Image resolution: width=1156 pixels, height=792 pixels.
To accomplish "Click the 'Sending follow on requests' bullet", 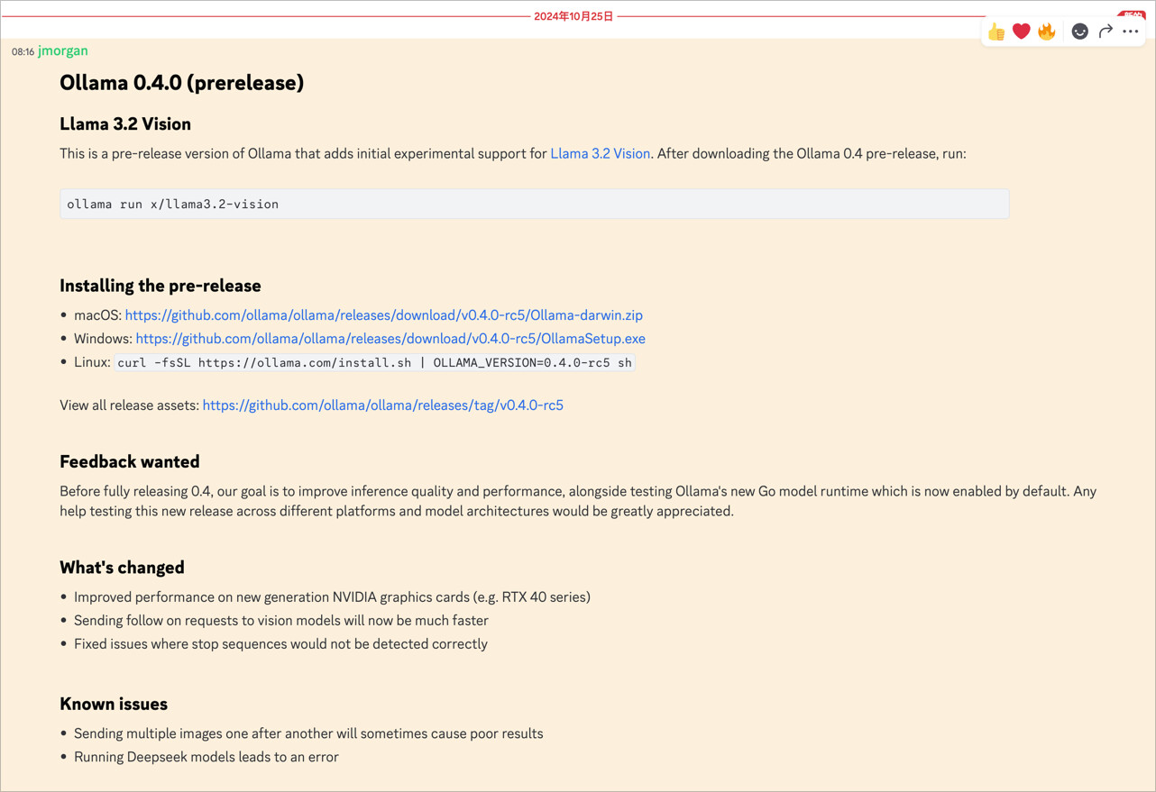I will click(x=281, y=621).
